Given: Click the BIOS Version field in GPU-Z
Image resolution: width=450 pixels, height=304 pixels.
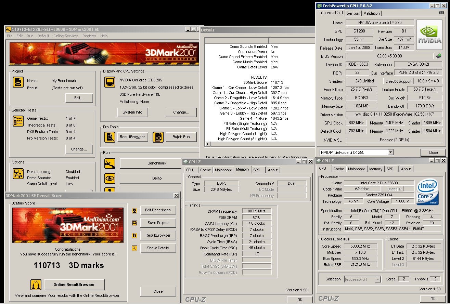Looking at the screenshot, I should [390, 56].
